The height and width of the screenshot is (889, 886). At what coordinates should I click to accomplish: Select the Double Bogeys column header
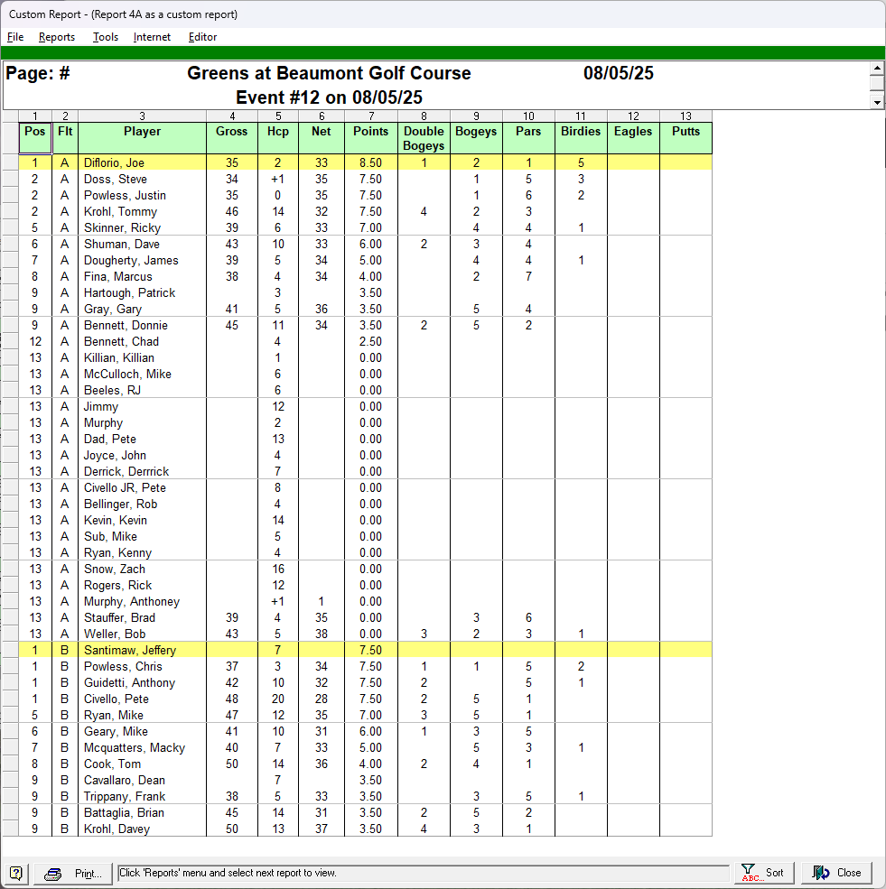424,137
